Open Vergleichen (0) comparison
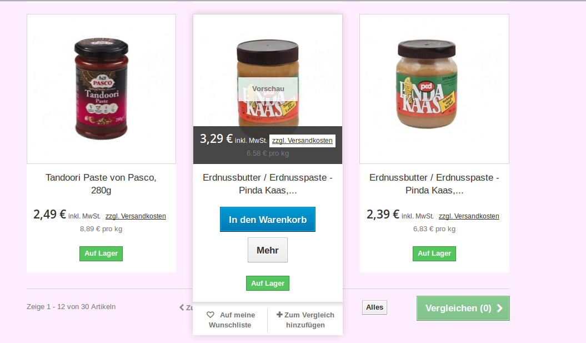This screenshot has height=343, width=586. pyautogui.click(x=463, y=308)
